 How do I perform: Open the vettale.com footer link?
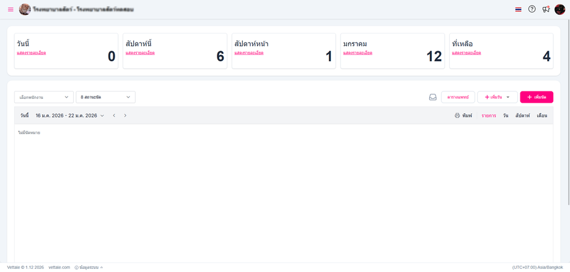click(59, 267)
